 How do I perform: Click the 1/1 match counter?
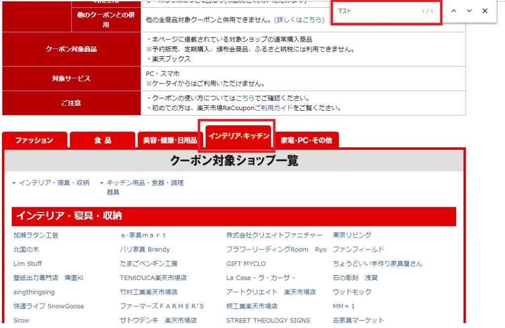[428, 11]
